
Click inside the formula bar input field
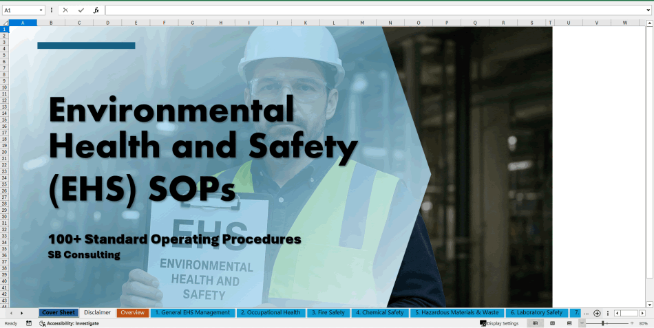(x=372, y=10)
